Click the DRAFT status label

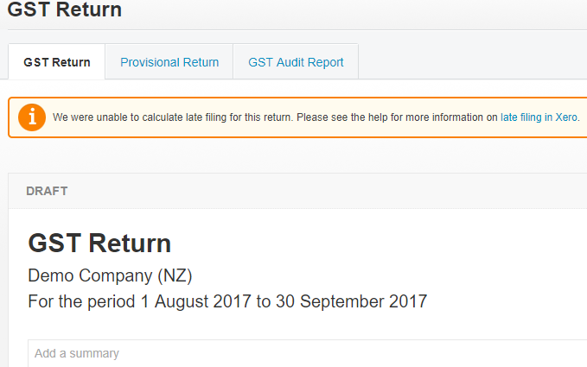click(47, 191)
